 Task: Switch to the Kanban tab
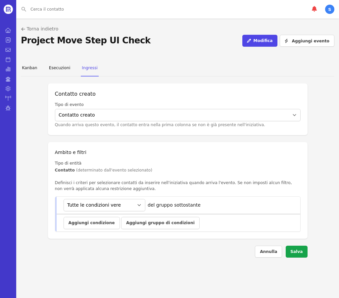click(x=29, y=68)
